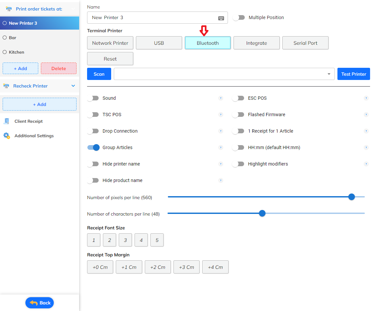
Task: Open help tooltip for Hide printer name
Action: pos(221,164)
